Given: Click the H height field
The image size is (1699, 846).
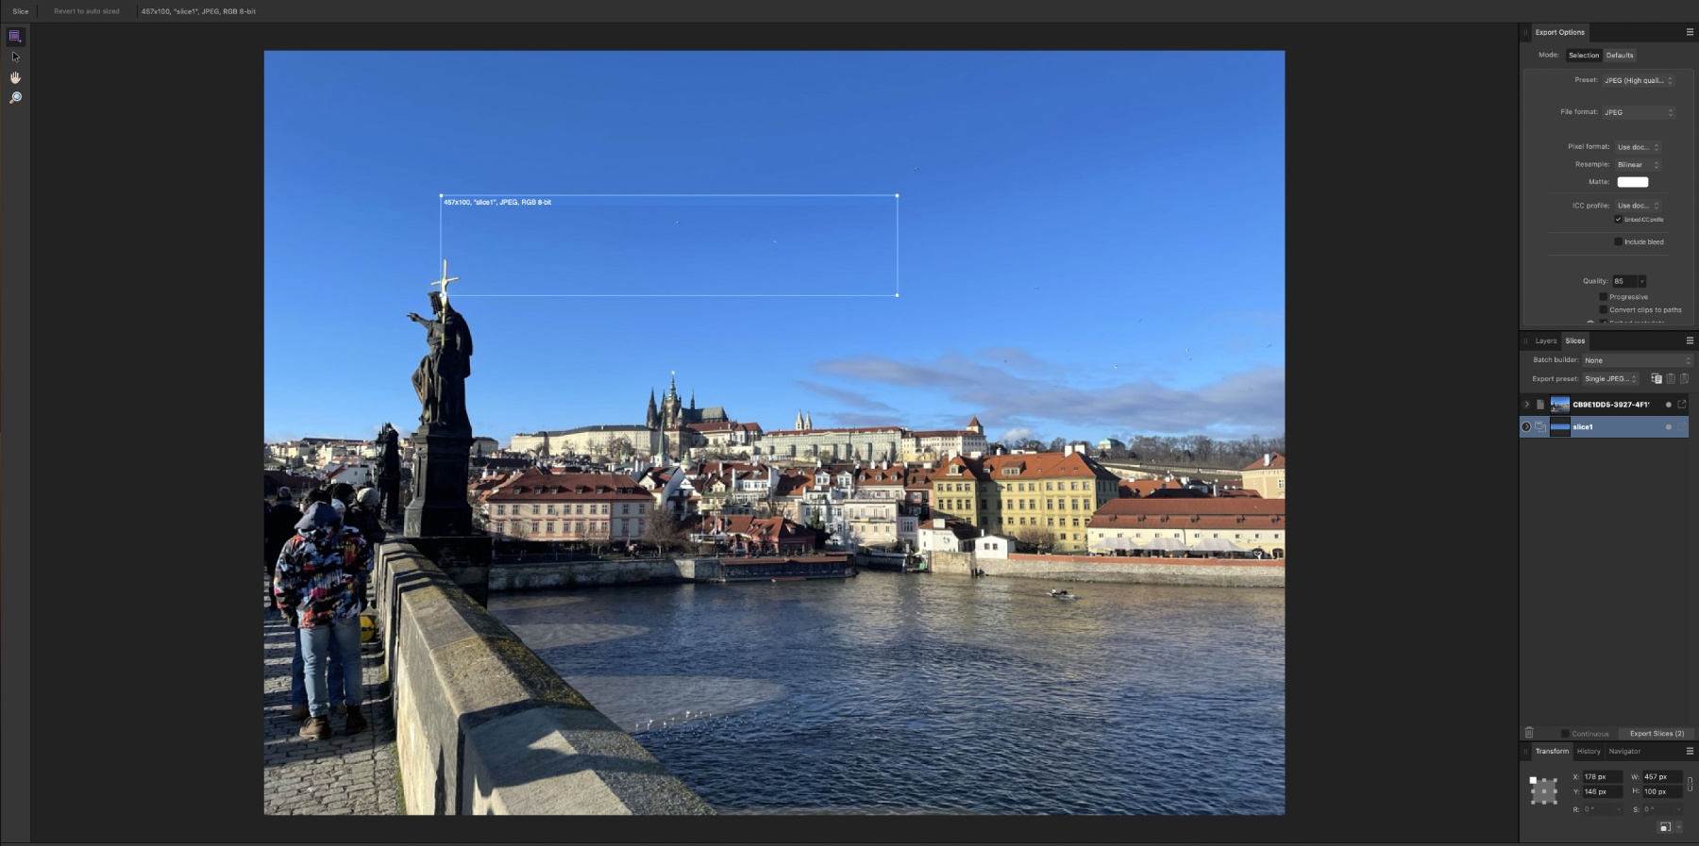Looking at the screenshot, I should click(x=1662, y=792).
